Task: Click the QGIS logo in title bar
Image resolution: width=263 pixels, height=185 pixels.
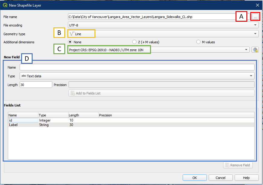Action: 5,5
